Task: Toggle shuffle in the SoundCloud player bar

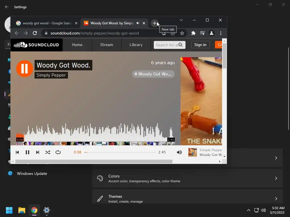Action: [x=48, y=152]
